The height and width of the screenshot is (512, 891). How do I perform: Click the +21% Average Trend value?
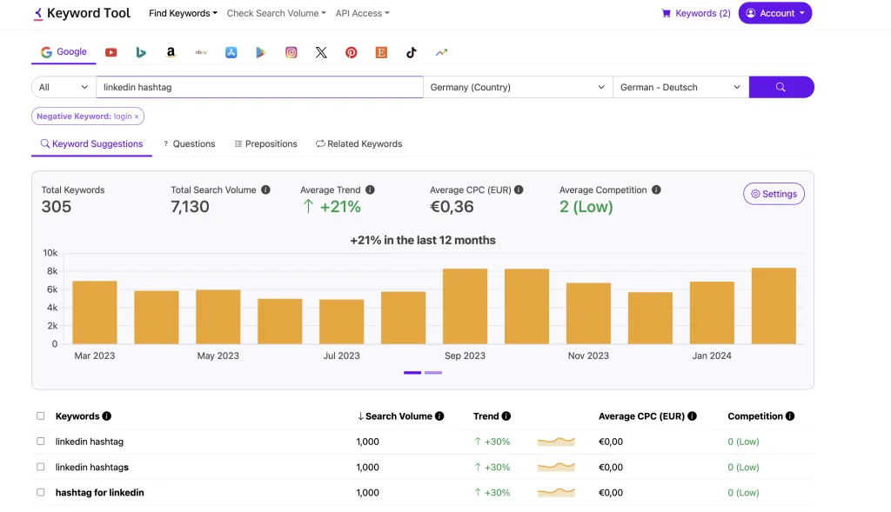pyautogui.click(x=332, y=207)
